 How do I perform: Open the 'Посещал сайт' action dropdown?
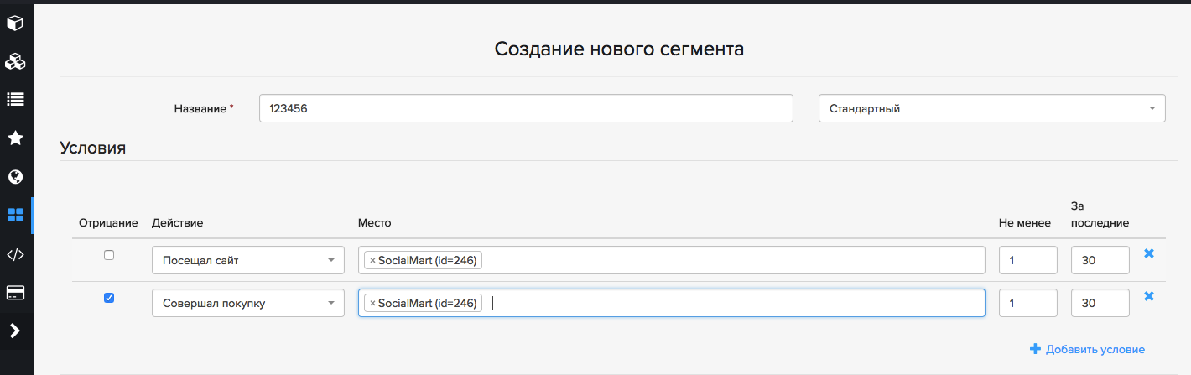point(247,260)
